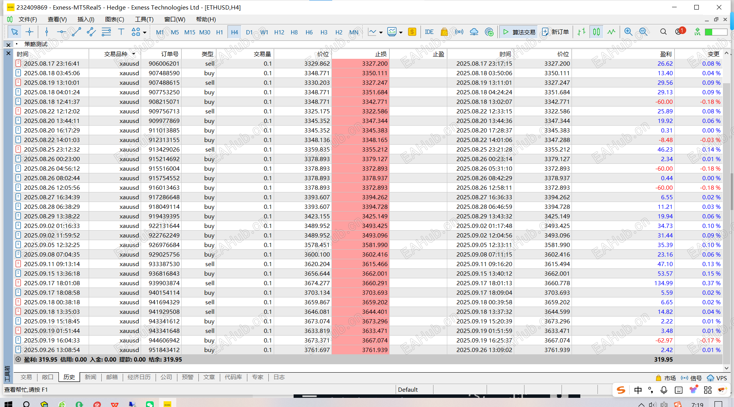
Task: Open the cloud VPS toolbar icon
Action: [x=474, y=32]
